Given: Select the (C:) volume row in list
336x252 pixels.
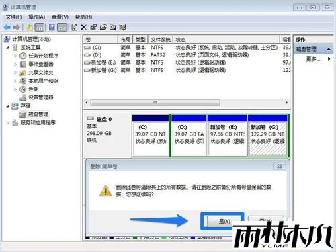Looking at the screenshot, I should coord(187,48).
